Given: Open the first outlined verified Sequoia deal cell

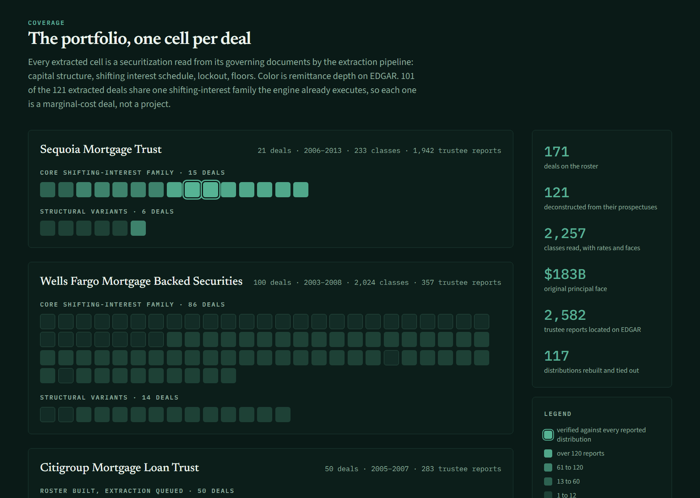Looking at the screenshot, I should [192, 190].
